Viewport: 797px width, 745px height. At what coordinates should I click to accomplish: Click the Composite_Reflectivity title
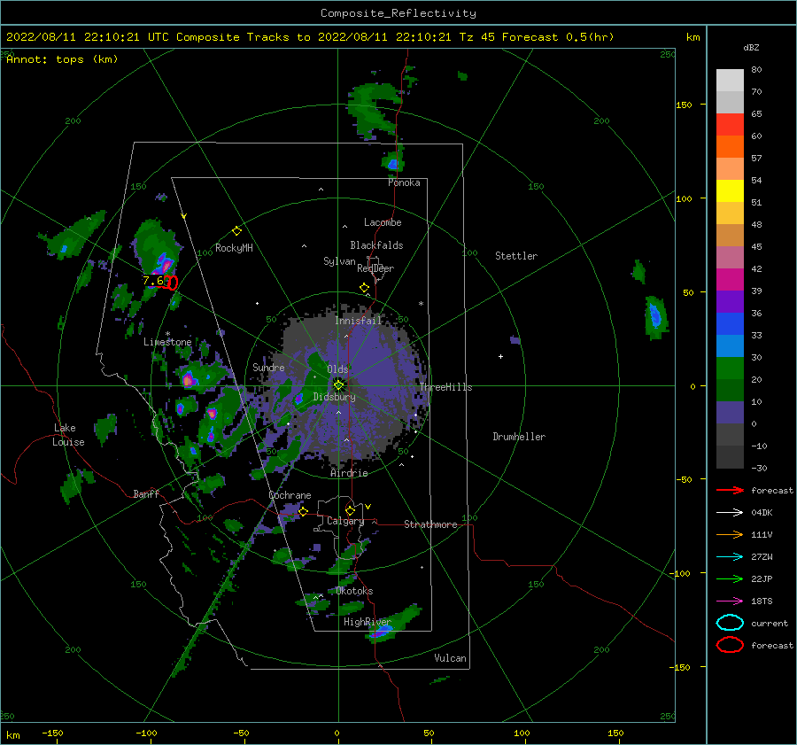(x=398, y=13)
